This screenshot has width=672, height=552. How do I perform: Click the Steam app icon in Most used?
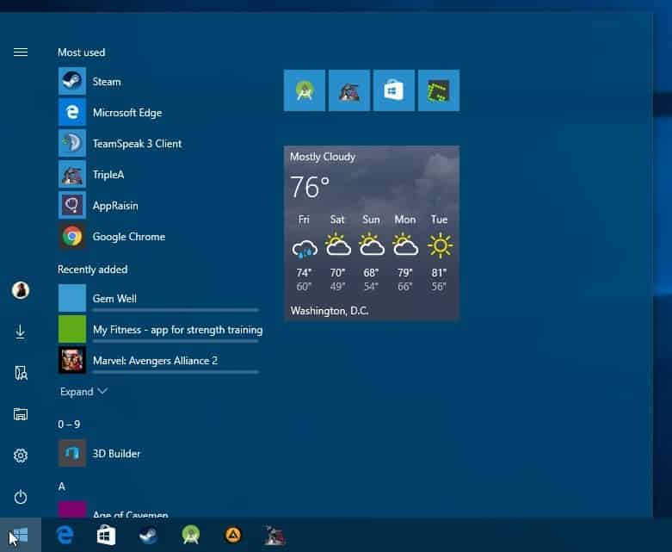[72, 81]
